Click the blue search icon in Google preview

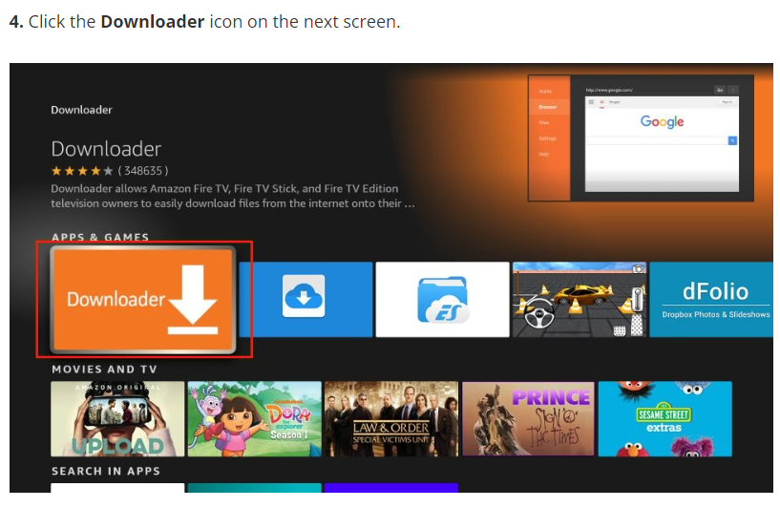click(x=732, y=140)
